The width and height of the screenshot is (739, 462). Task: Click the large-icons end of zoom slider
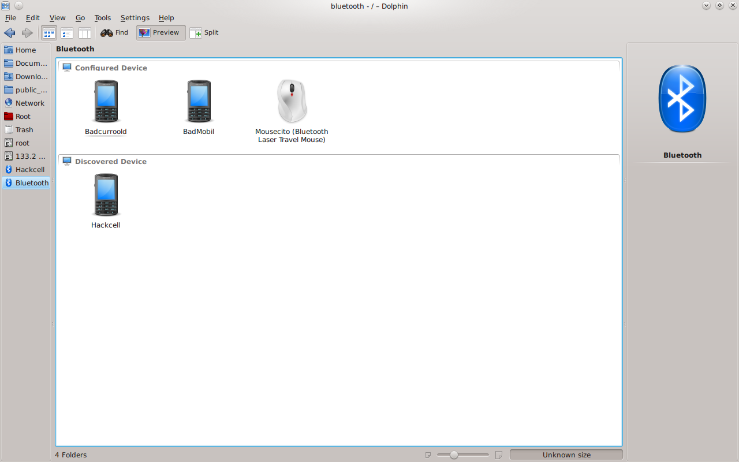coord(499,455)
